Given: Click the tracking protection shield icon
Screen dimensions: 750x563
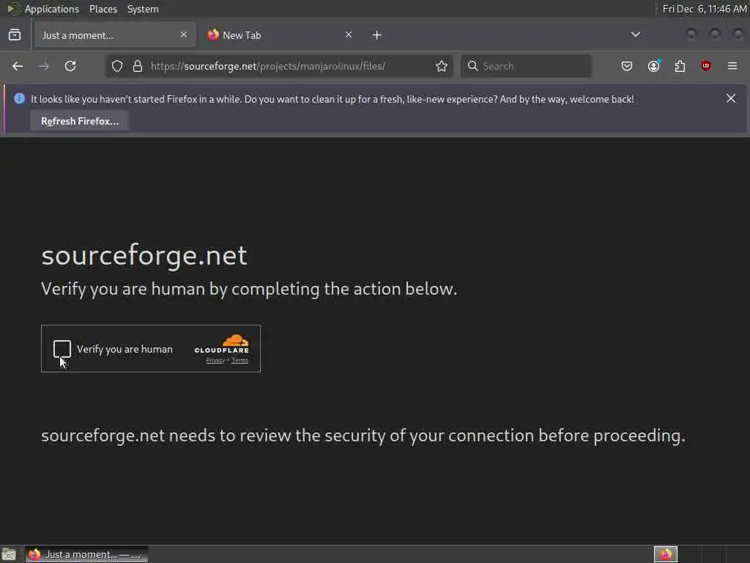Looking at the screenshot, I should coord(117,66).
